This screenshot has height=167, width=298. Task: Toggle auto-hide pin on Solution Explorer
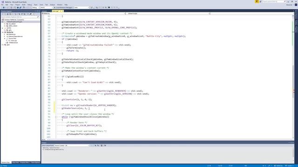(x=37, y=11)
